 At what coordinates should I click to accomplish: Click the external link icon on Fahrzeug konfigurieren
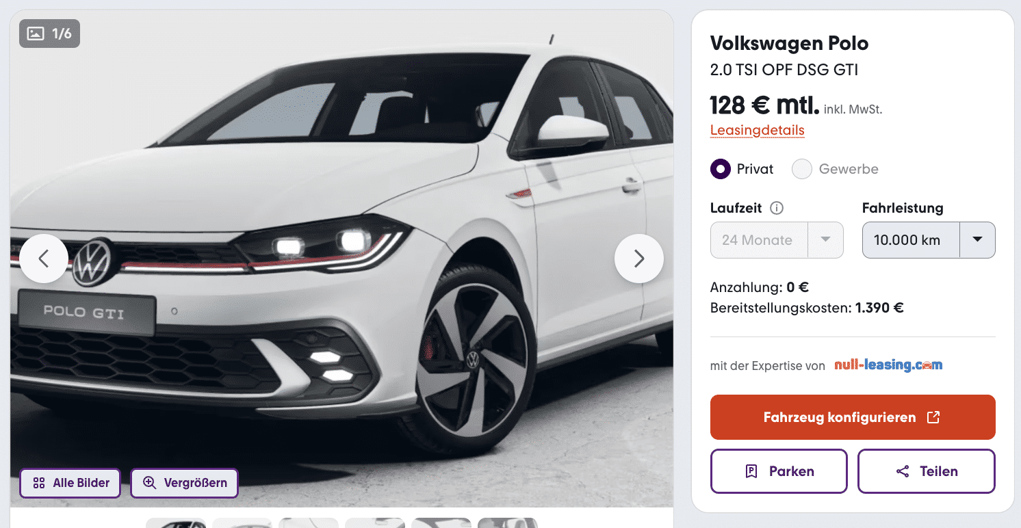933,417
